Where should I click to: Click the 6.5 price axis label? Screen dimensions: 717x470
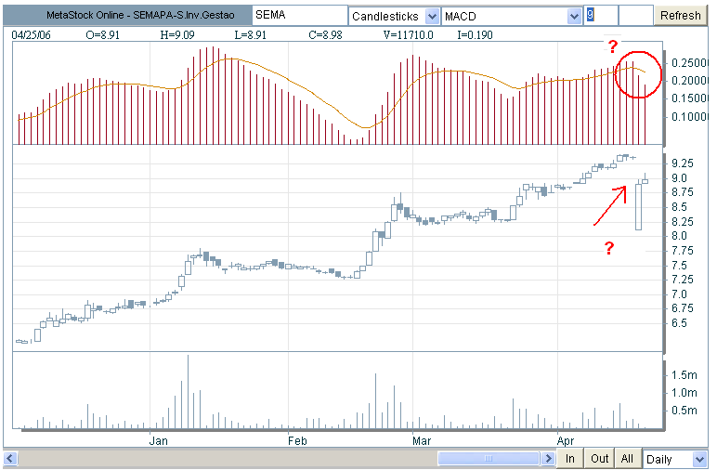click(x=679, y=323)
